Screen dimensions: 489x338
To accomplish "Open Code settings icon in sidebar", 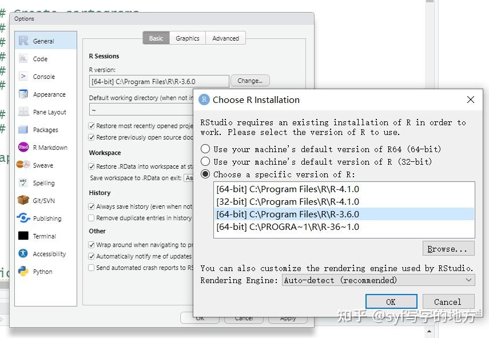I will [23, 58].
